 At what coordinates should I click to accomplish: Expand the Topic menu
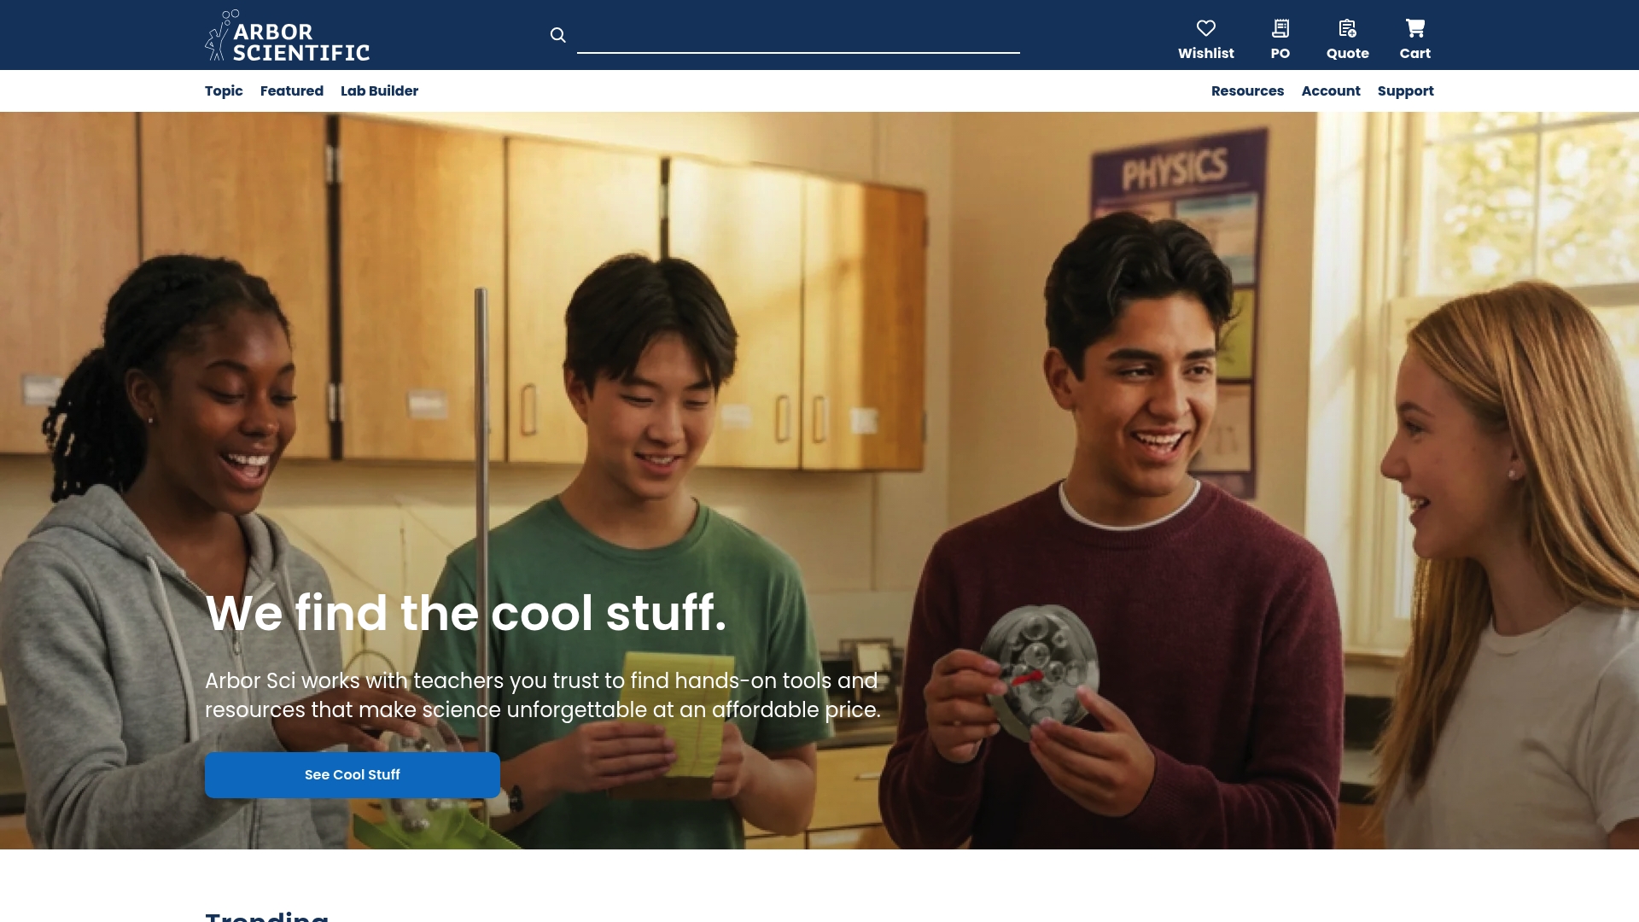click(224, 90)
